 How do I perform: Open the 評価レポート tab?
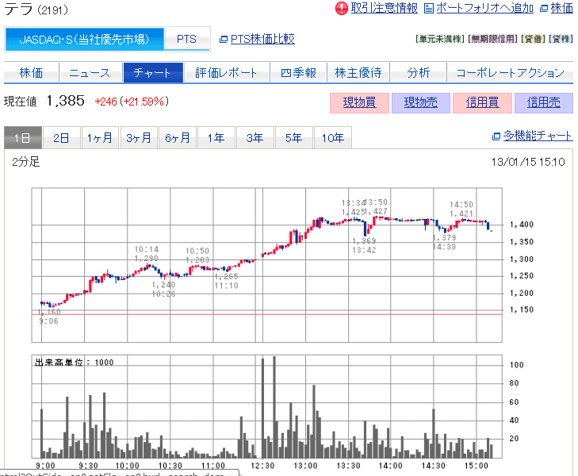(226, 73)
